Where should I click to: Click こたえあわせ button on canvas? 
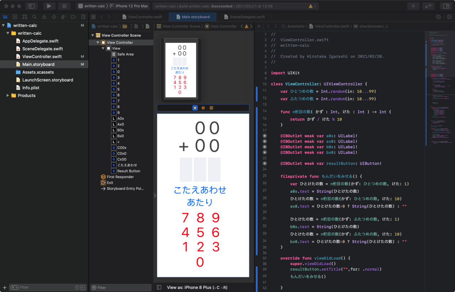(200, 190)
